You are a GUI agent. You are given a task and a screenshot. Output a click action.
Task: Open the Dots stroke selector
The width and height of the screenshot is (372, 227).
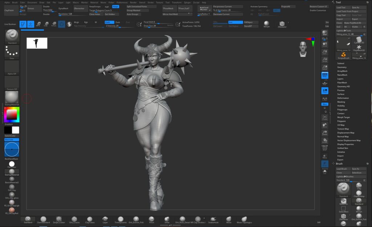pos(12,52)
